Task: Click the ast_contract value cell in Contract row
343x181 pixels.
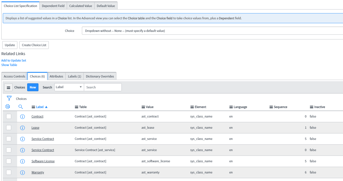Action: (150, 116)
